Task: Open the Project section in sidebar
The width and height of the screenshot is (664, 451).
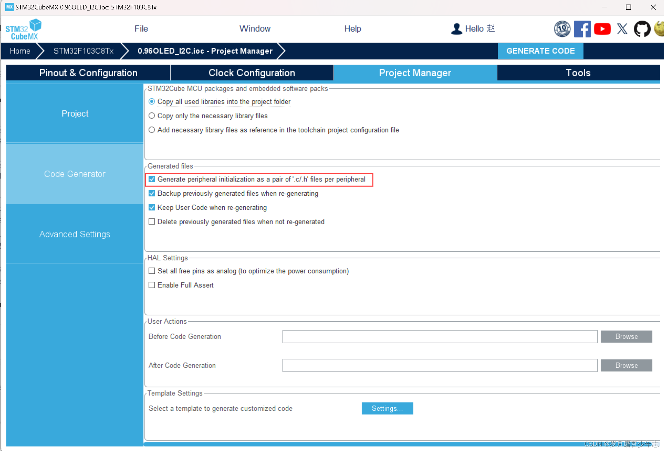Action: [75, 114]
